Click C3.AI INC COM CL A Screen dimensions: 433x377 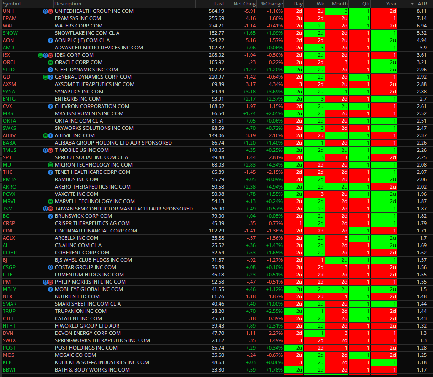pyautogui.click(x=78, y=246)
